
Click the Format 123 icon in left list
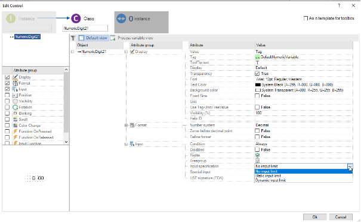pyautogui.click(x=15, y=83)
